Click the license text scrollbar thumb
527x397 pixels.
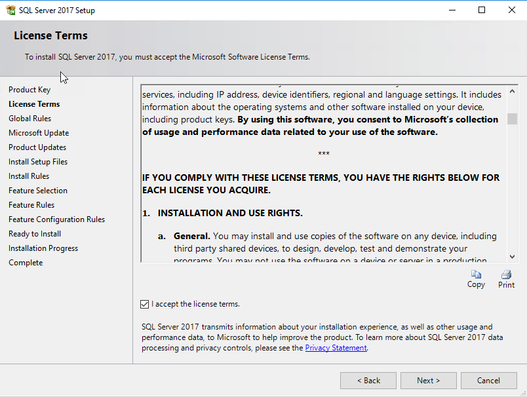pyautogui.click(x=512, y=119)
